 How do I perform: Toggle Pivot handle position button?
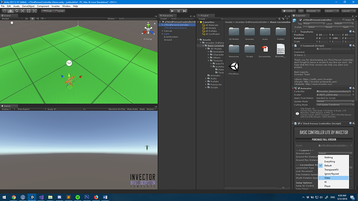pos(48,11)
